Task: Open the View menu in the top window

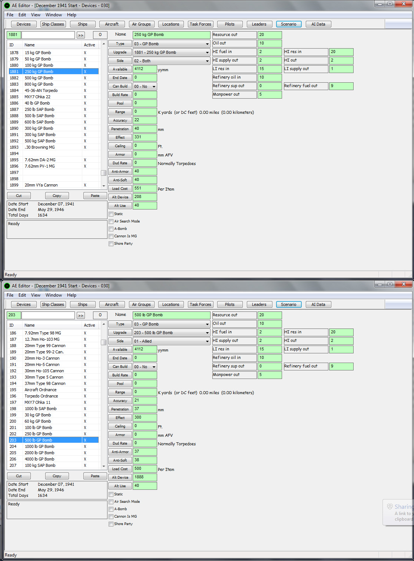Action: tap(36, 15)
